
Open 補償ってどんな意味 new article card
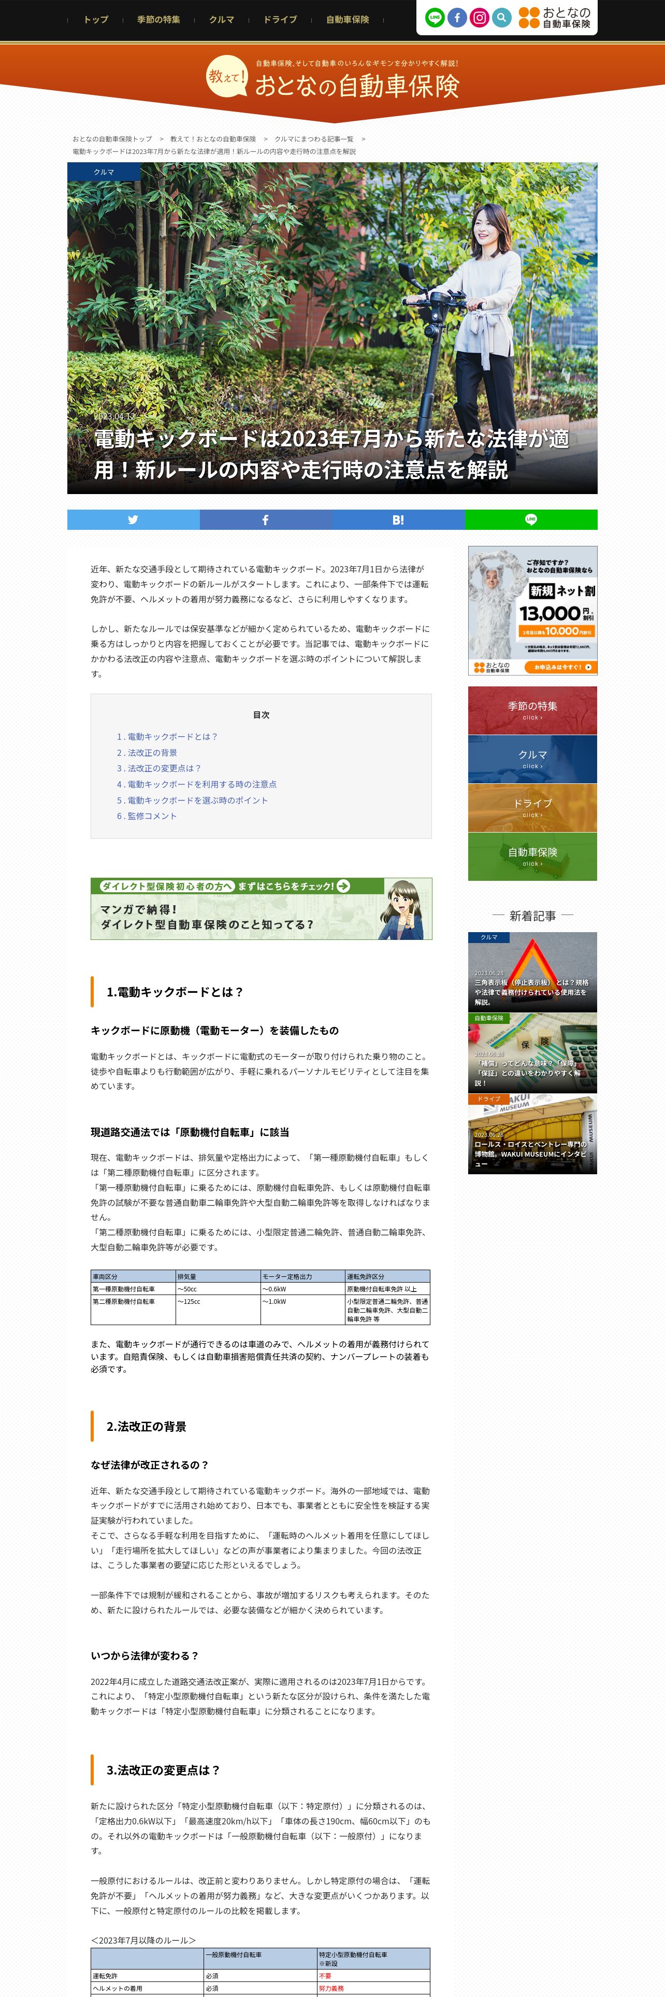532,1053
